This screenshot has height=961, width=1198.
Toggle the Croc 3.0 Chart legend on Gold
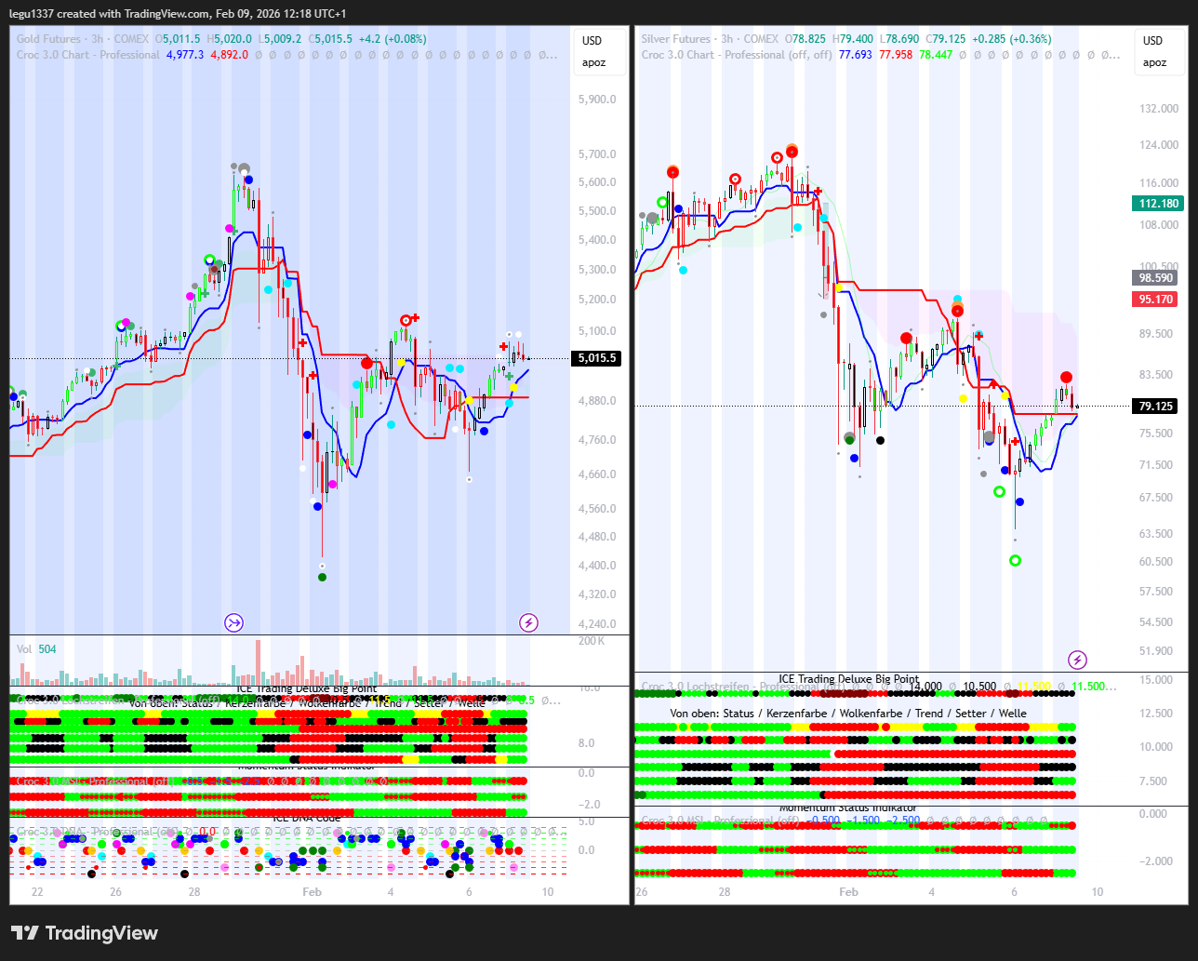point(87,55)
